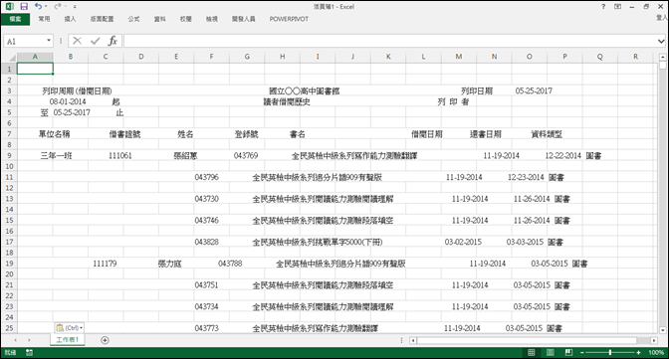Open the green 檔案 File tab
The image size is (669, 359).
point(15,19)
